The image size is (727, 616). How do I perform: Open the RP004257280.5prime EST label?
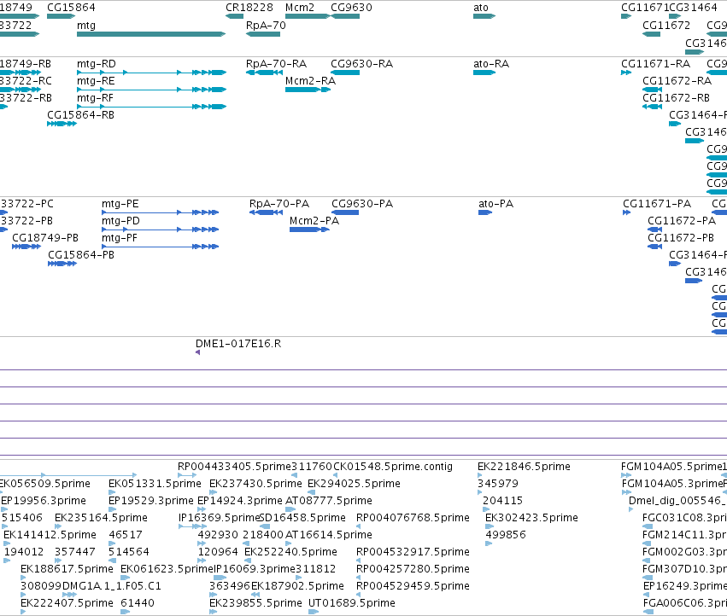tap(413, 569)
